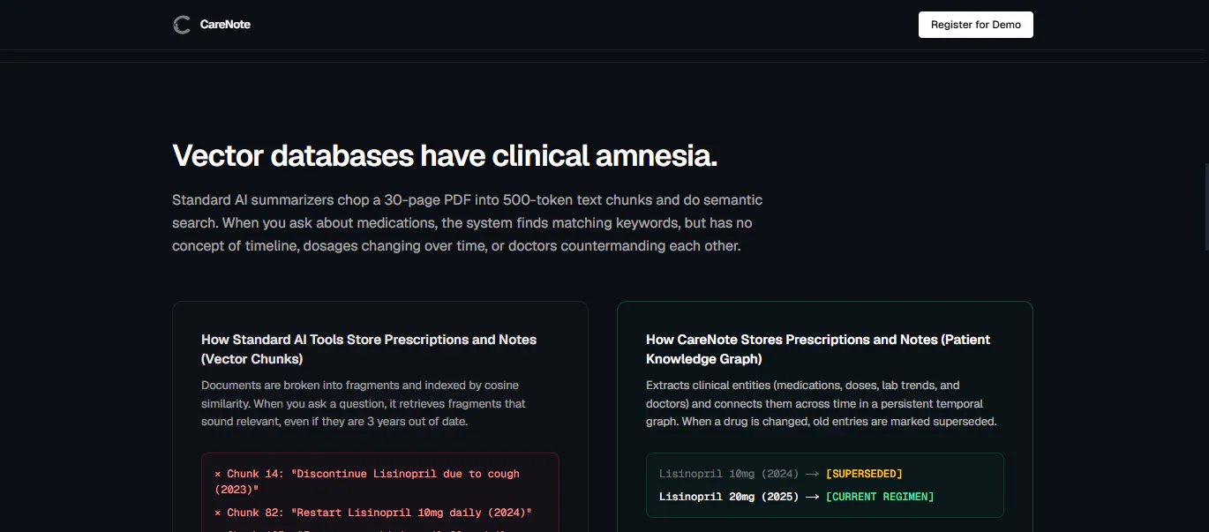Image resolution: width=1209 pixels, height=532 pixels.
Task: Select the headline "Vector databases have clinical amnesia."
Action: (x=445, y=156)
